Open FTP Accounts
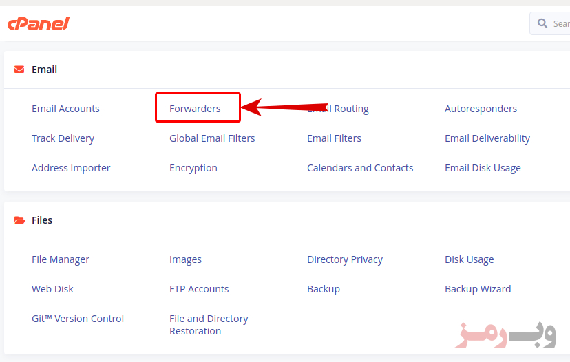 point(199,289)
